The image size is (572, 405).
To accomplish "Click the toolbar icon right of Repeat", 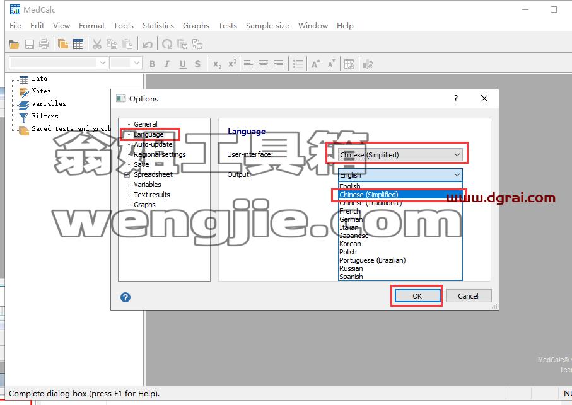I will pos(182,45).
